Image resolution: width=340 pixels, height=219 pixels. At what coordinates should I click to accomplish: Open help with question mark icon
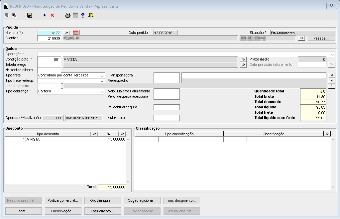83,15
